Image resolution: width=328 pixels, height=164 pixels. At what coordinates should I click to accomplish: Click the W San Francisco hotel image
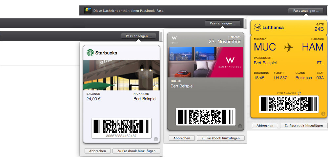206,62
